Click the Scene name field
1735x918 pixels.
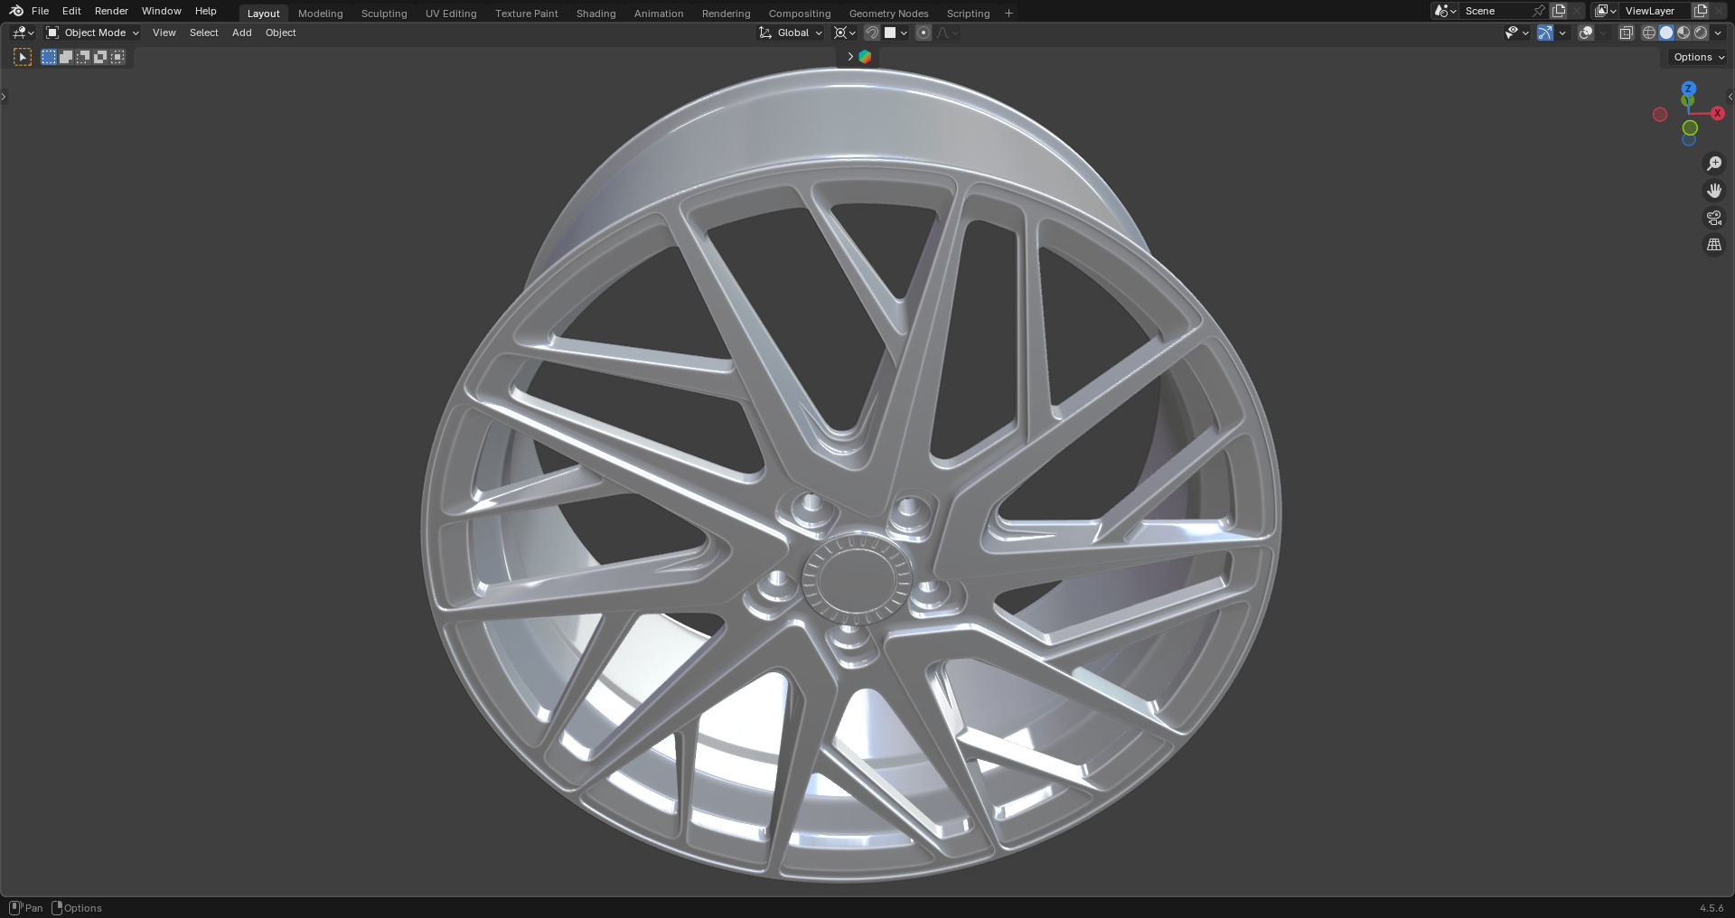(1495, 11)
